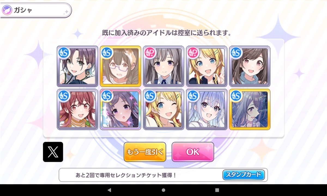Open the スタンプカード stamp card
The height and width of the screenshot is (196, 327).
tap(244, 174)
